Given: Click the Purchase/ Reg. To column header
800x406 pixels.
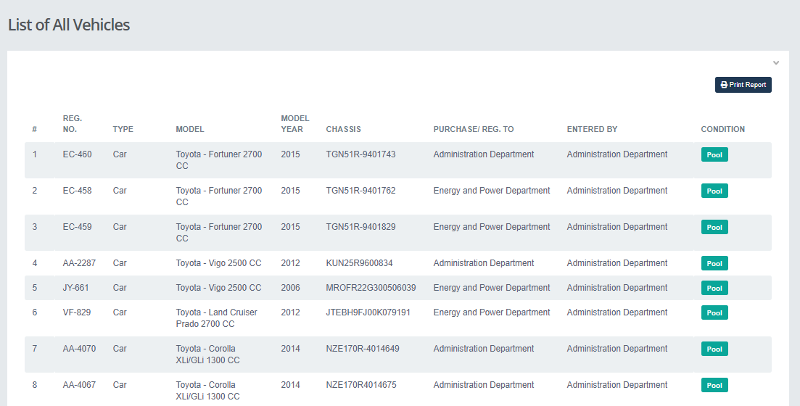Looking at the screenshot, I should [x=473, y=129].
